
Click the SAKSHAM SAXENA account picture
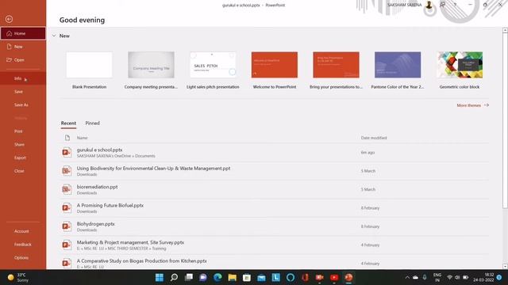click(x=429, y=5)
